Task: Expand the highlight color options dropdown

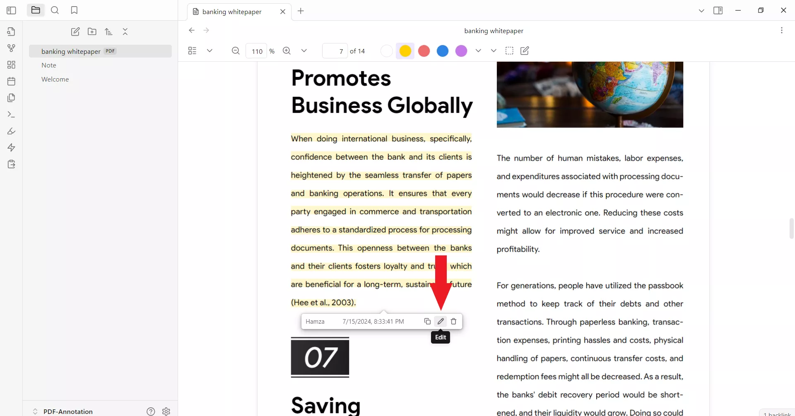Action: [x=479, y=50]
